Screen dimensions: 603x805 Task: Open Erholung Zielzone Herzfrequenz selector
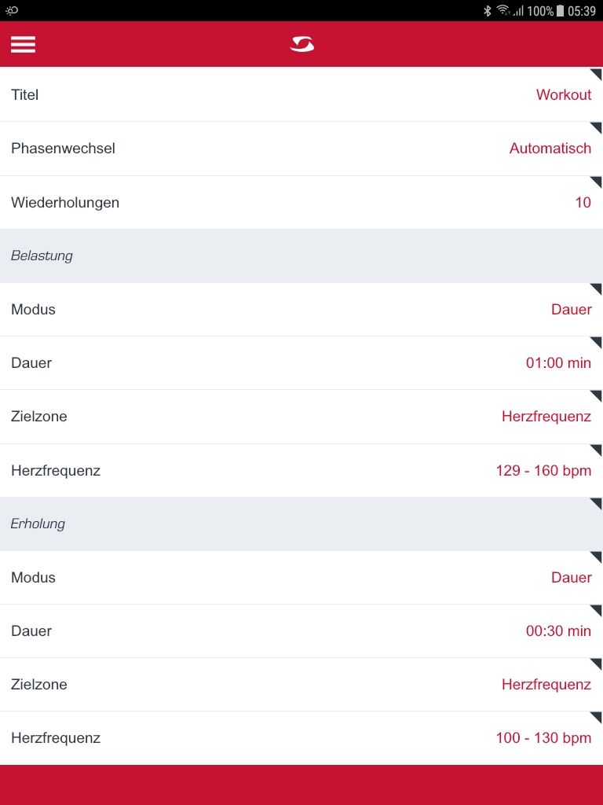click(x=546, y=685)
